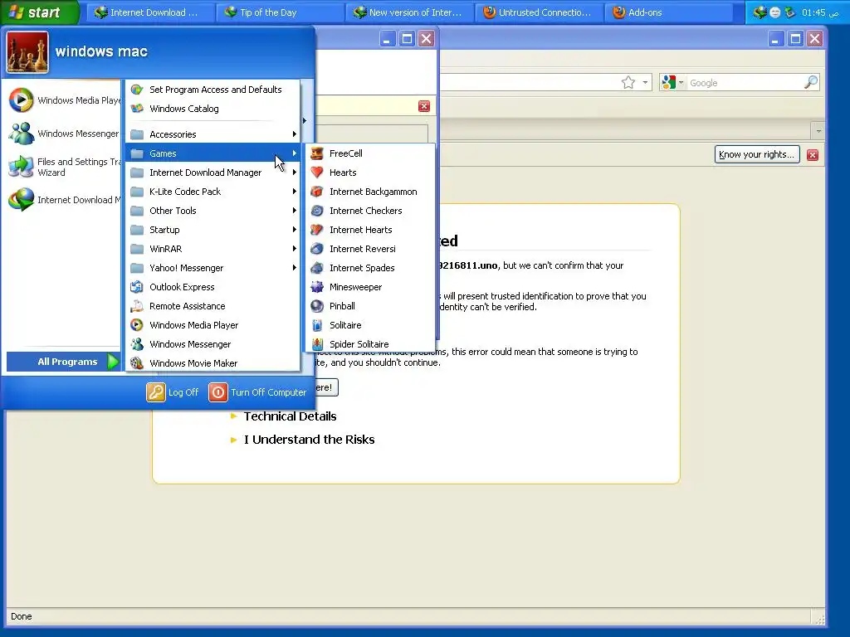Click the Log Off button
850x637 pixels.
coord(173,392)
